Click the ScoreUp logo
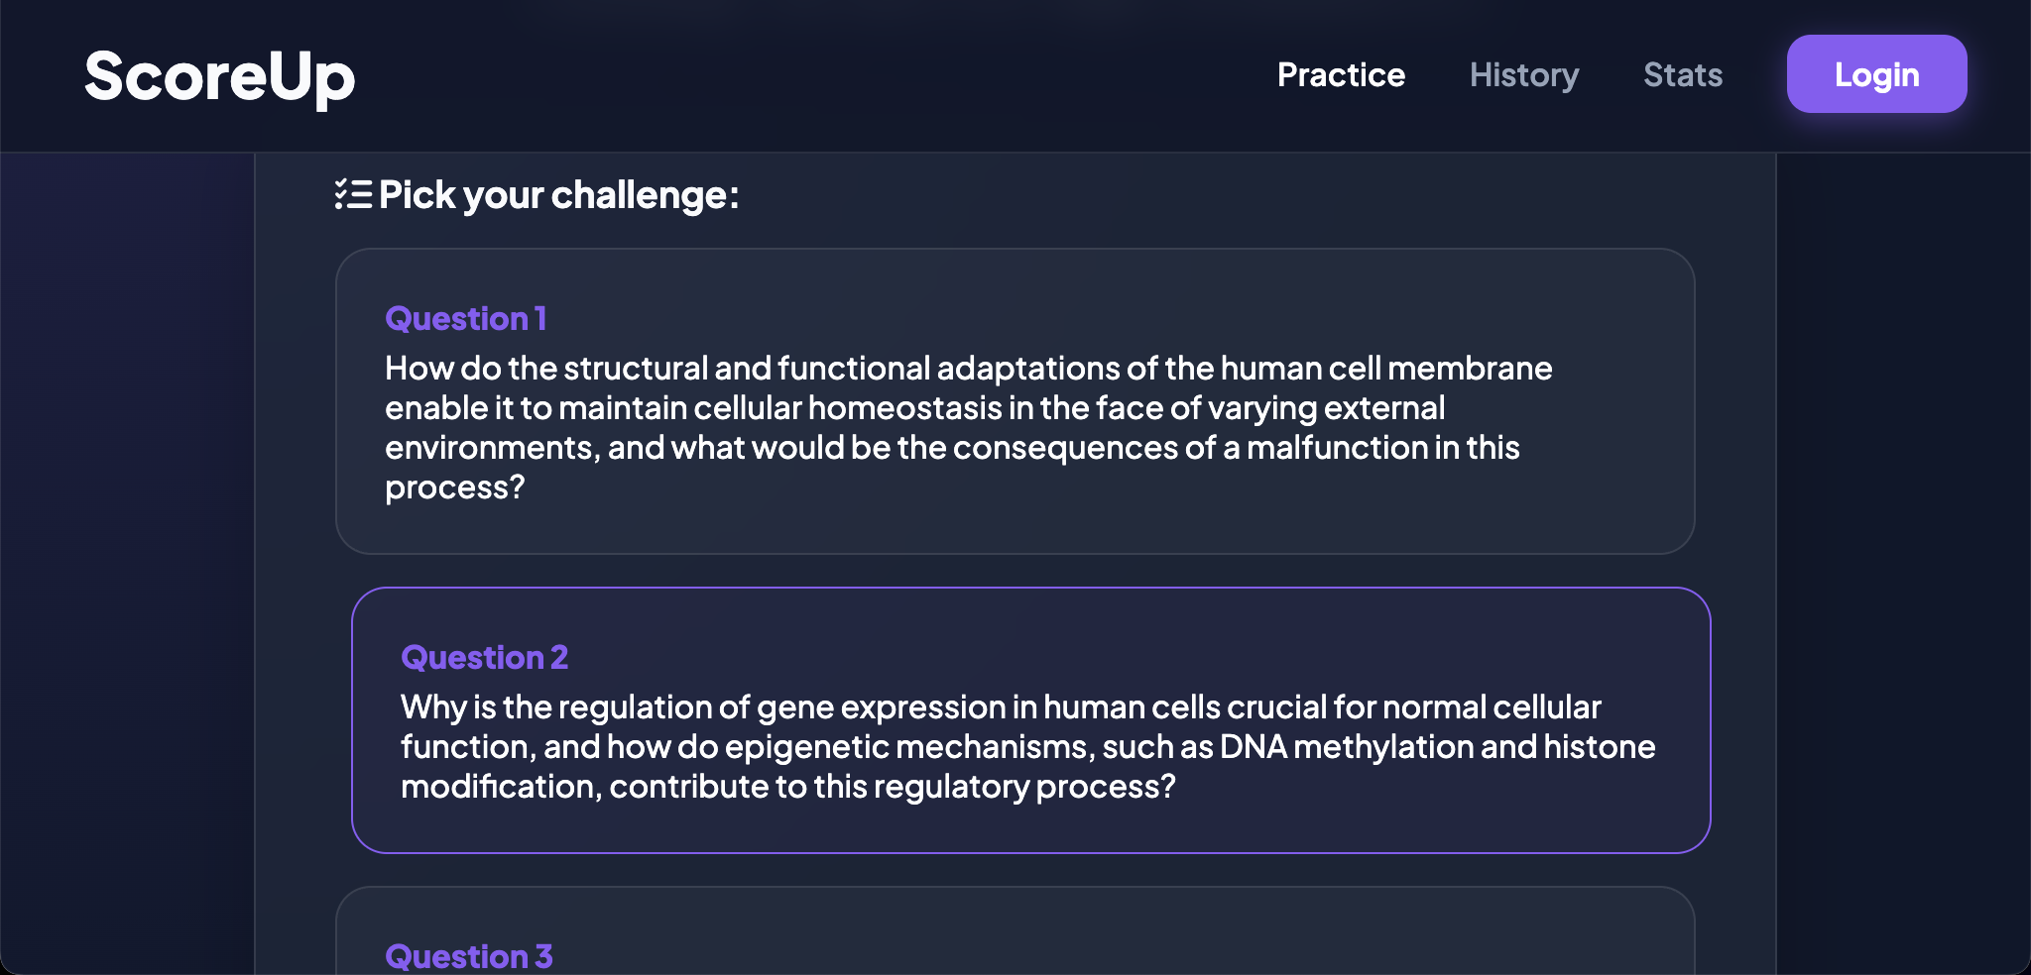2031x975 pixels. [x=219, y=76]
